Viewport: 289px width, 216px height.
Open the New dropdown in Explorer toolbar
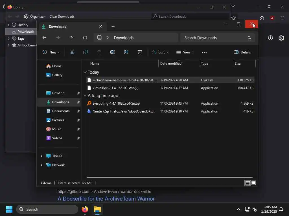click(51, 52)
